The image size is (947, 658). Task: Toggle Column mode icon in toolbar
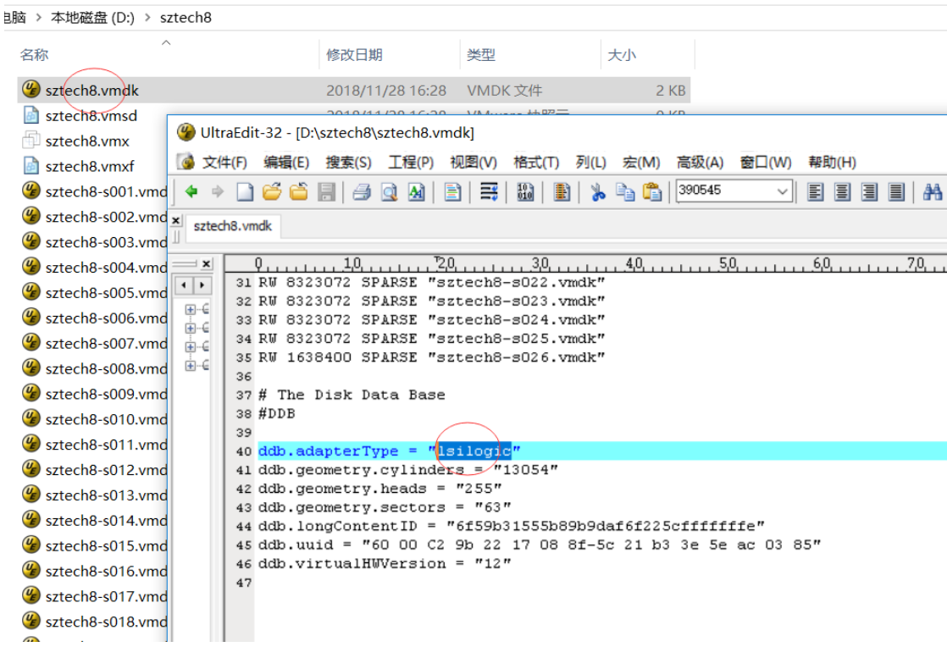562,192
